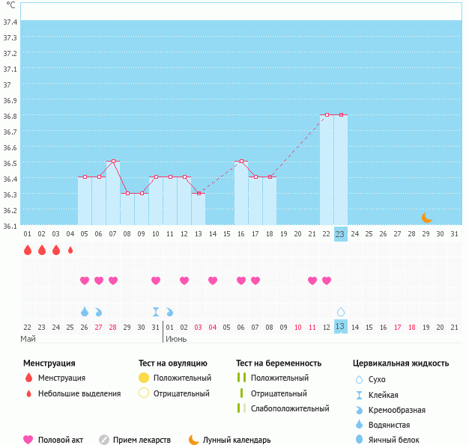Click the Лунный календарь legend moon icon

pos(194,440)
